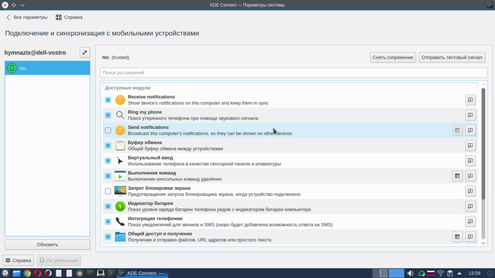Open Chrome from the taskbar

coord(27,273)
